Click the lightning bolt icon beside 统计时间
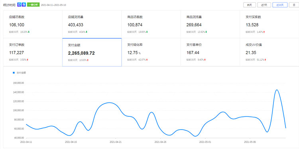The height and width of the screenshot is (149, 299). (24, 5)
